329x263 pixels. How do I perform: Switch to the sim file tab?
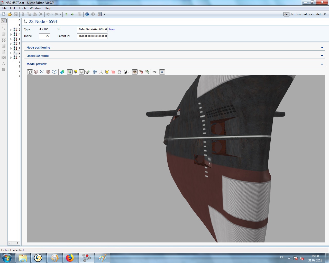292,14
